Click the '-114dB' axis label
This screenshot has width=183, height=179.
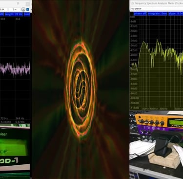(x=135, y=108)
